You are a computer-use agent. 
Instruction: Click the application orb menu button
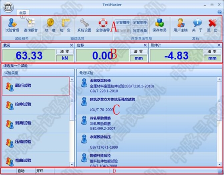[x=8, y=7]
